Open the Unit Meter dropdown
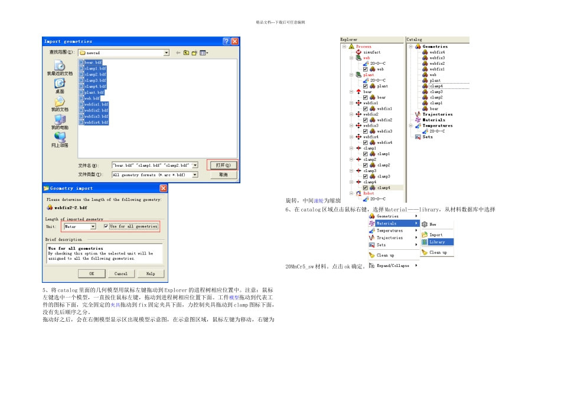561x396 pixels. [x=93, y=226]
